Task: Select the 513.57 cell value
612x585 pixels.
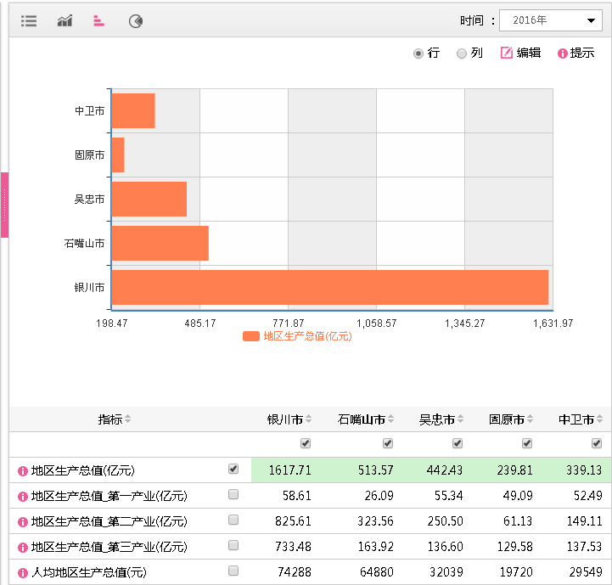Action: click(x=375, y=470)
